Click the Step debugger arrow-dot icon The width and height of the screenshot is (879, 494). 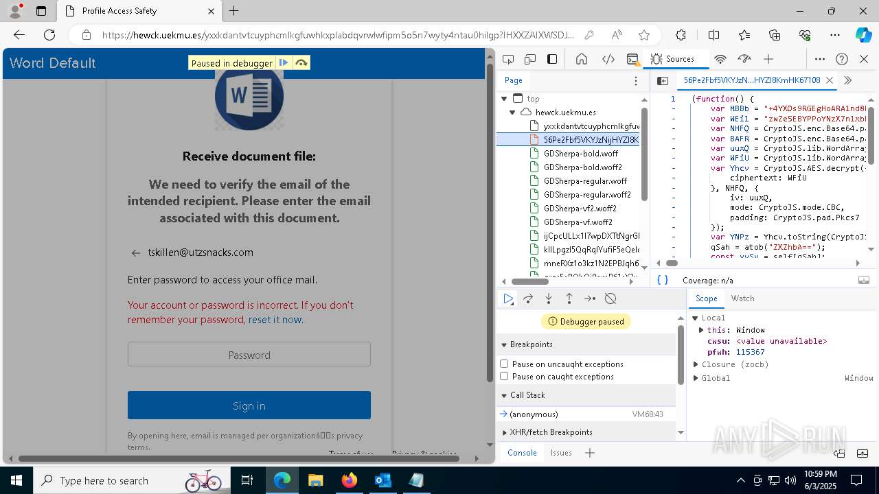click(590, 298)
